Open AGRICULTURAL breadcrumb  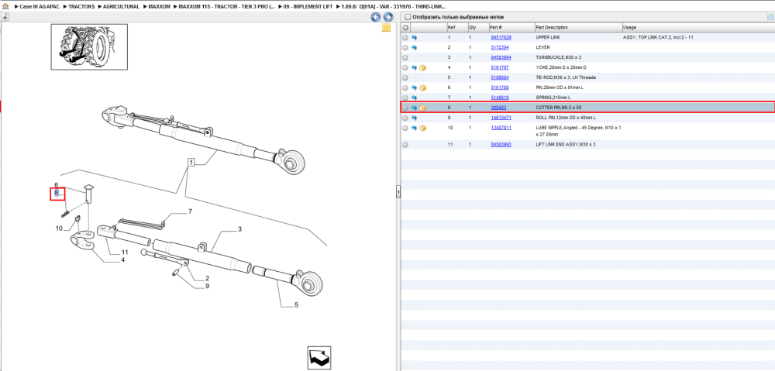click(x=121, y=6)
